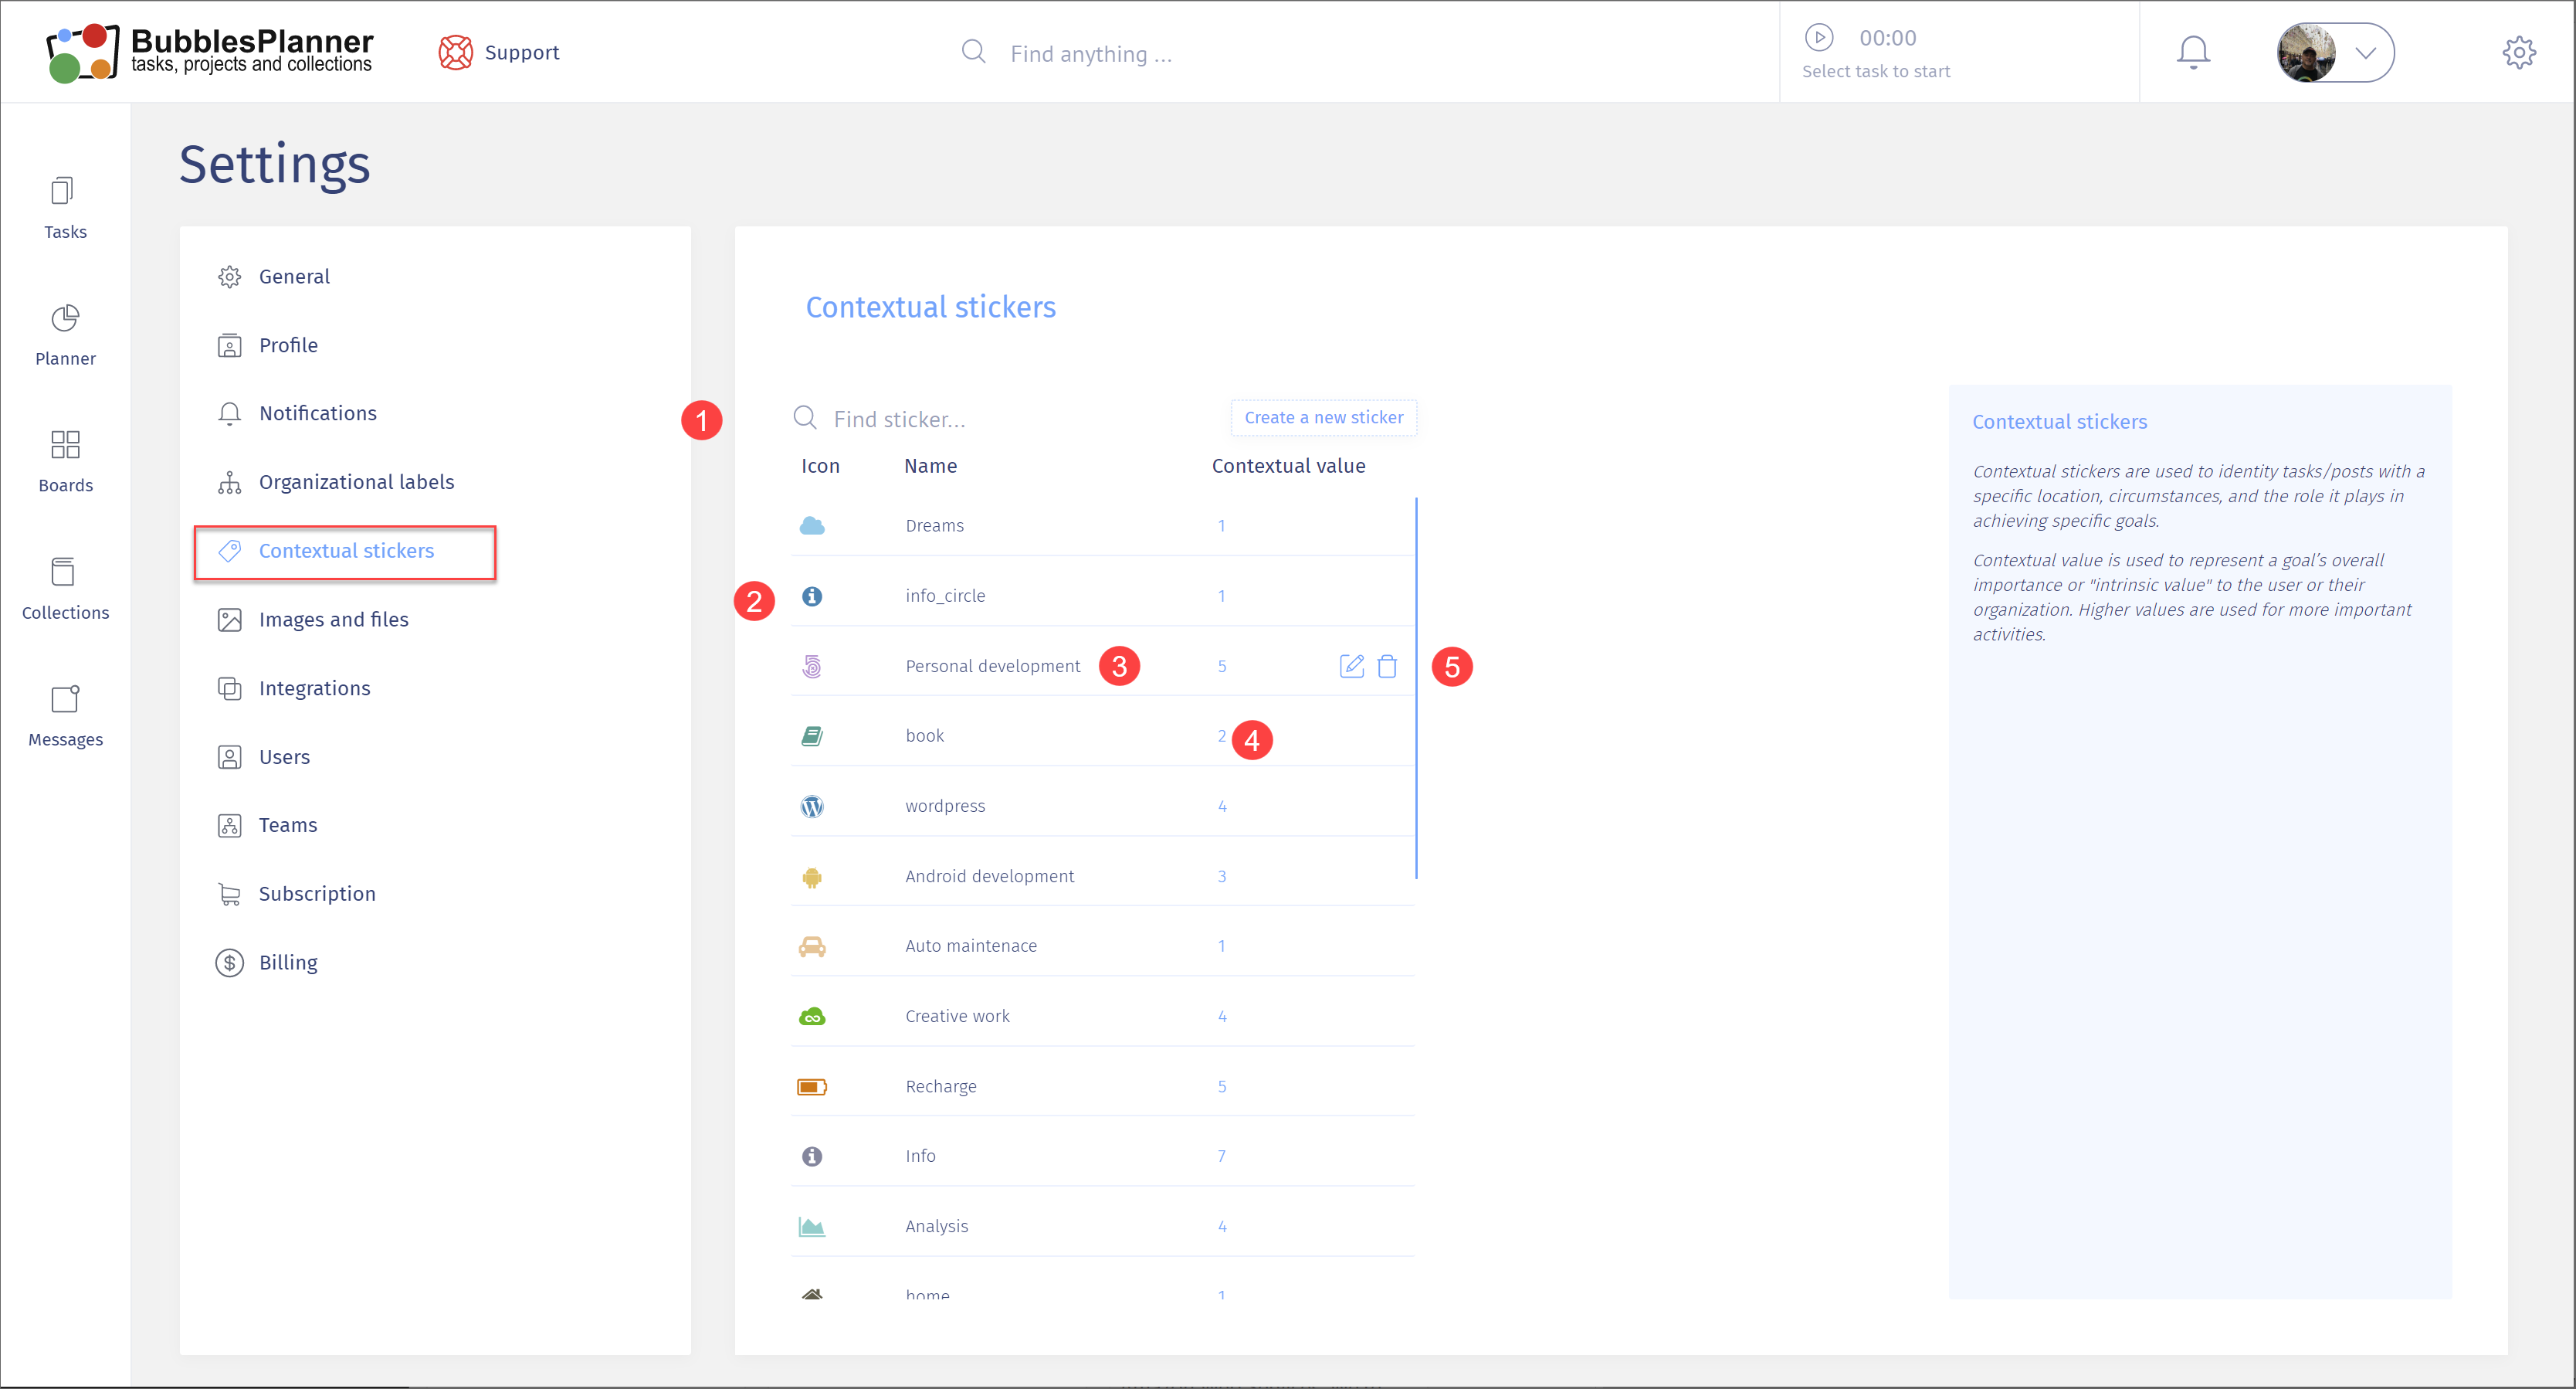Open notifications bell in header
The height and width of the screenshot is (1389, 2576).
click(2192, 52)
